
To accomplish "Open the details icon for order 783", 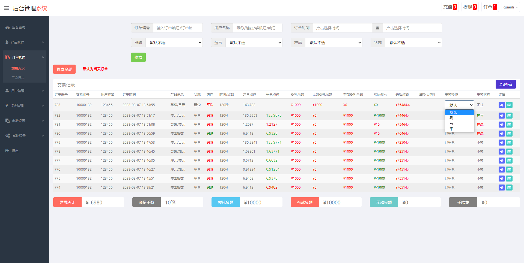I will pyautogui.click(x=509, y=105).
